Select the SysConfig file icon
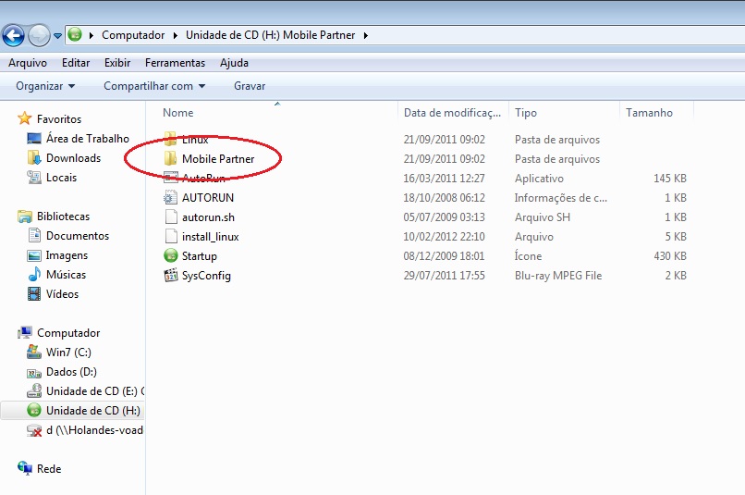 click(171, 276)
